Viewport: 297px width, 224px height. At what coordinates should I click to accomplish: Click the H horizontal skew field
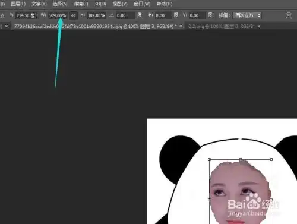163,15
